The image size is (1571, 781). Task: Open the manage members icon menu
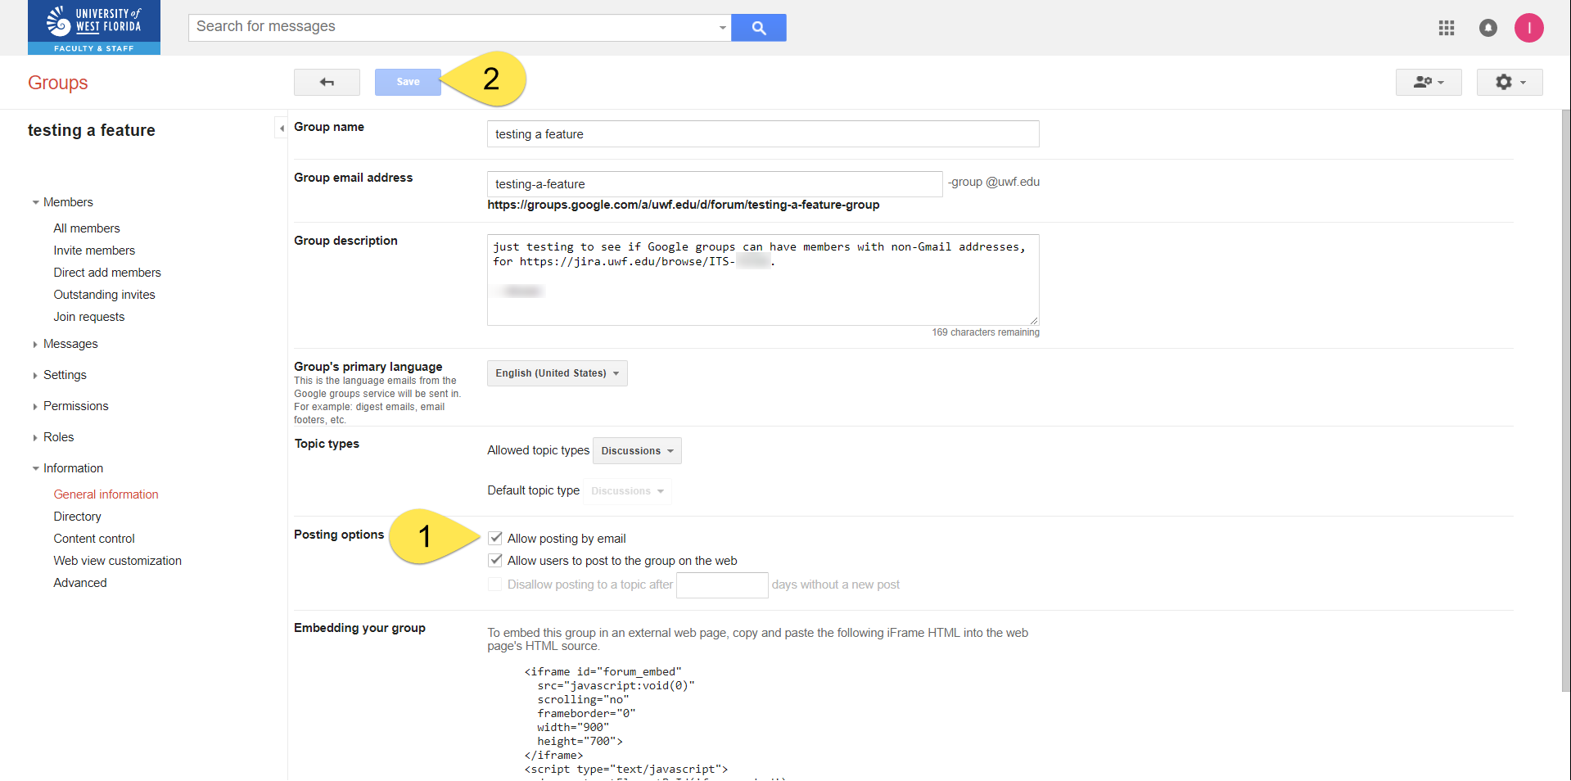point(1429,82)
